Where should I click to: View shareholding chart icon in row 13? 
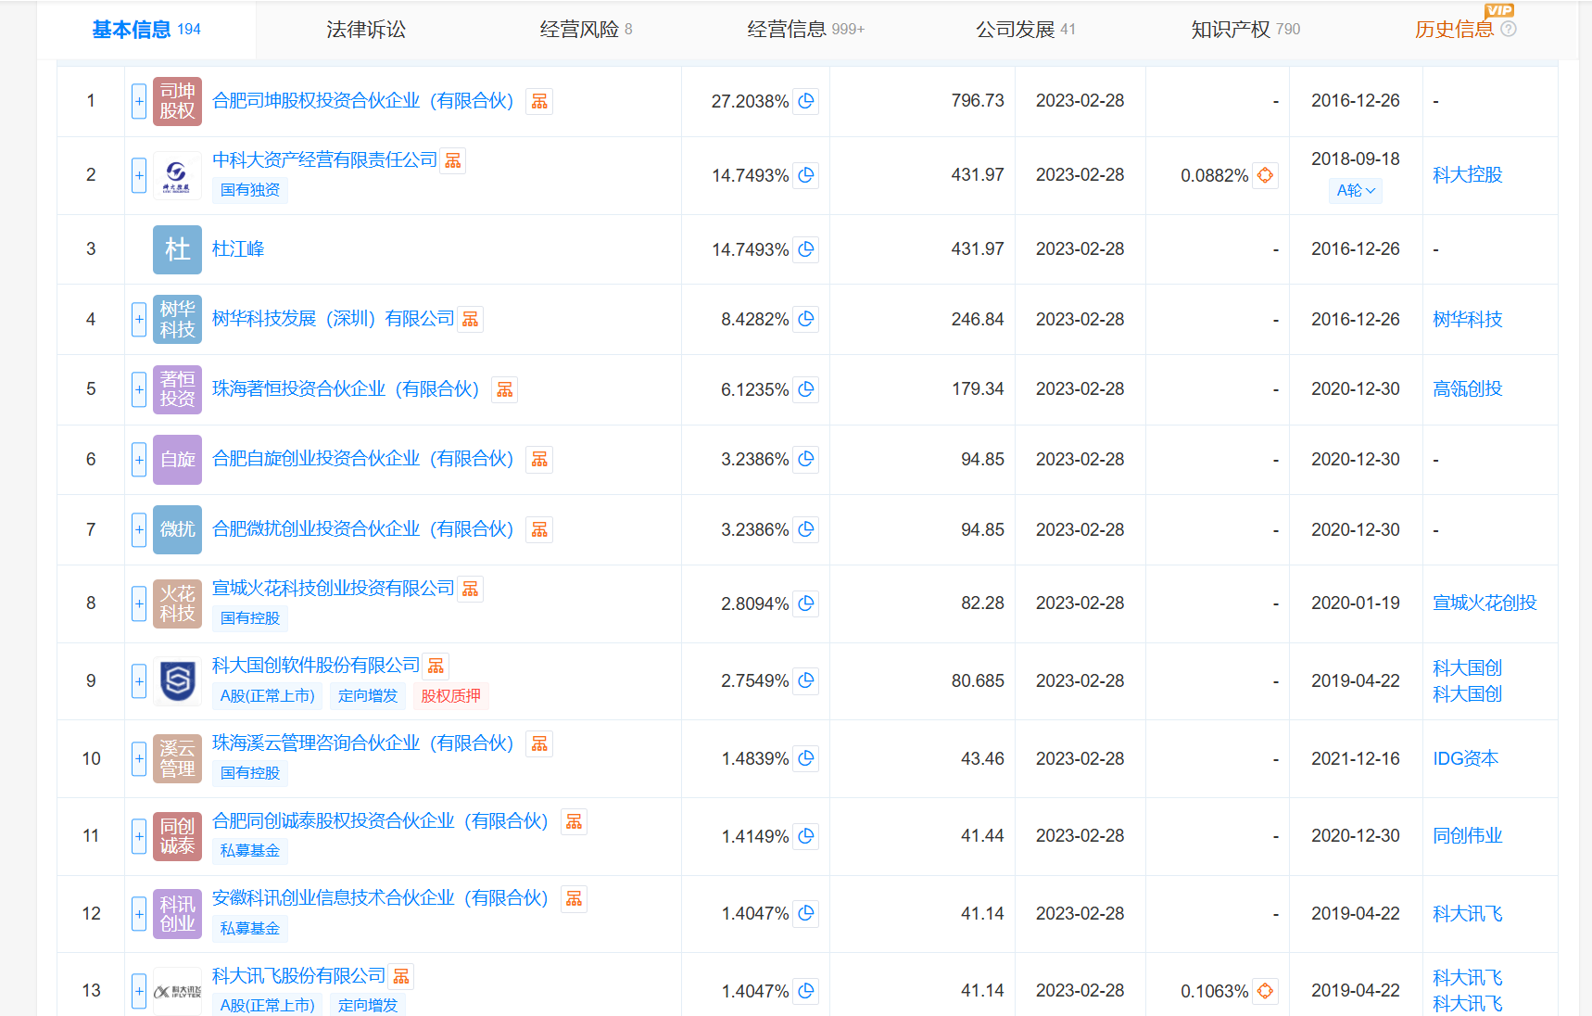pyautogui.click(x=806, y=991)
